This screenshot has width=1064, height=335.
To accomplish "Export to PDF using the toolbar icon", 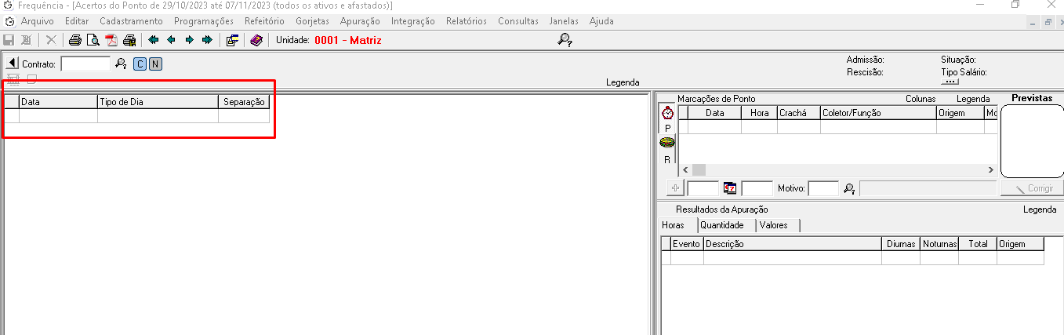I will [x=111, y=40].
